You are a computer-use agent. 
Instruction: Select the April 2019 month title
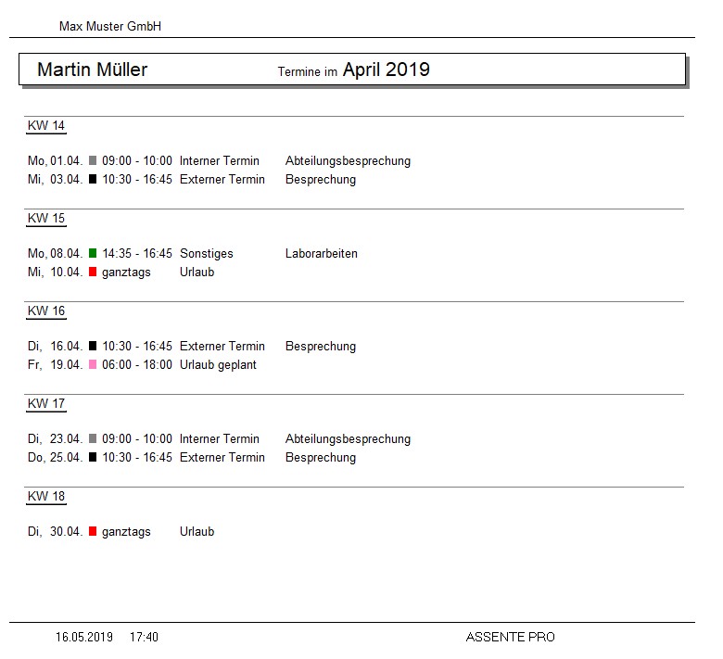(x=386, y=70)
